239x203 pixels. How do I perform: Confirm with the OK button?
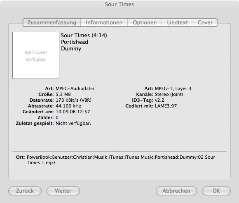pyautogui.click(x=216, y=191)
